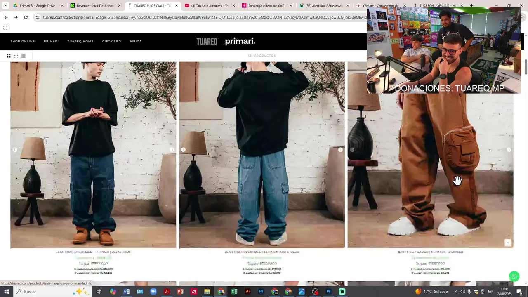Open Task View on the taskbar
Image resolution: width=528 pixels, height=297 pixels.
(x=99, y=292)
